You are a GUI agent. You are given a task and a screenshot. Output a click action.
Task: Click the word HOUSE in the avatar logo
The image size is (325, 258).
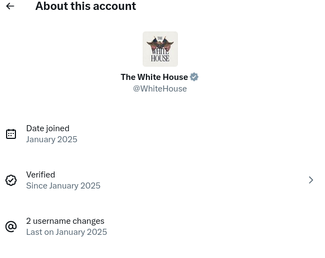[160, 58]
